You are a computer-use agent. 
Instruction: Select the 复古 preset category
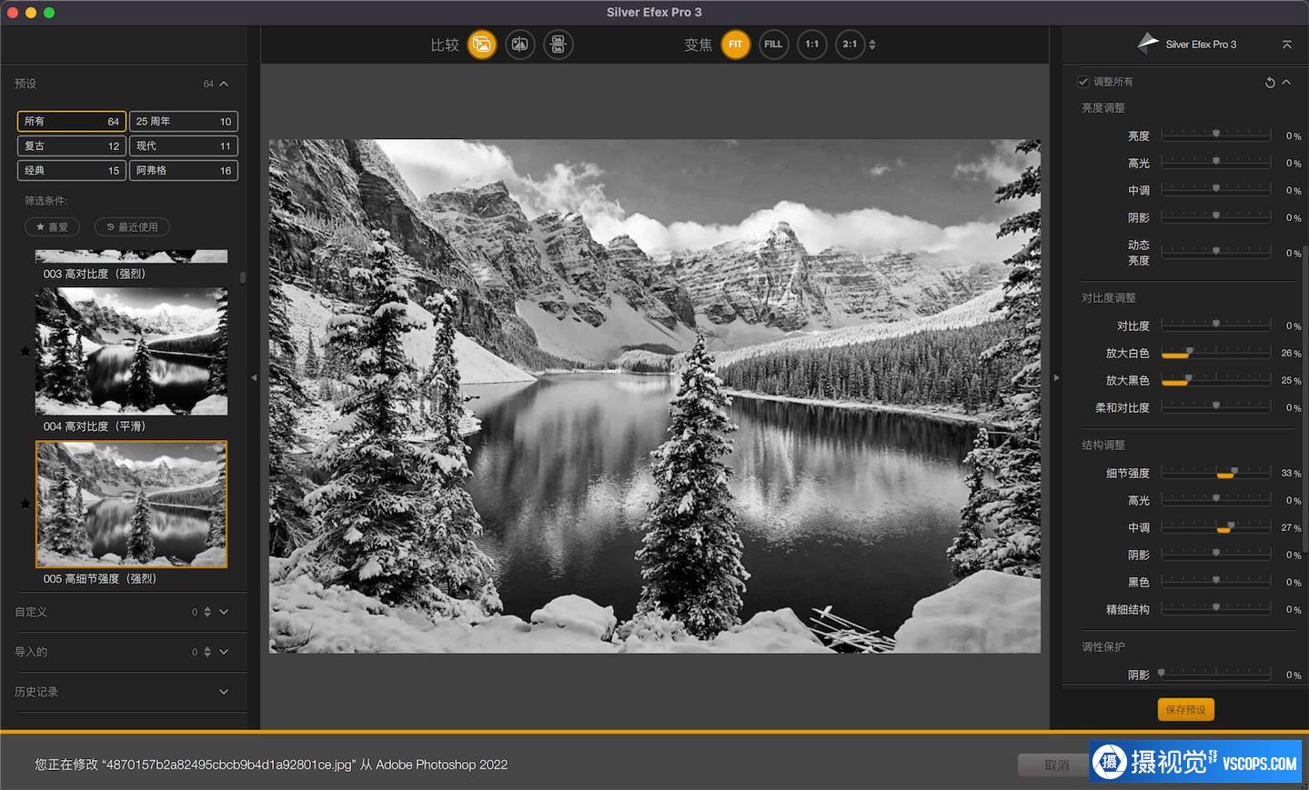(71, 146)
